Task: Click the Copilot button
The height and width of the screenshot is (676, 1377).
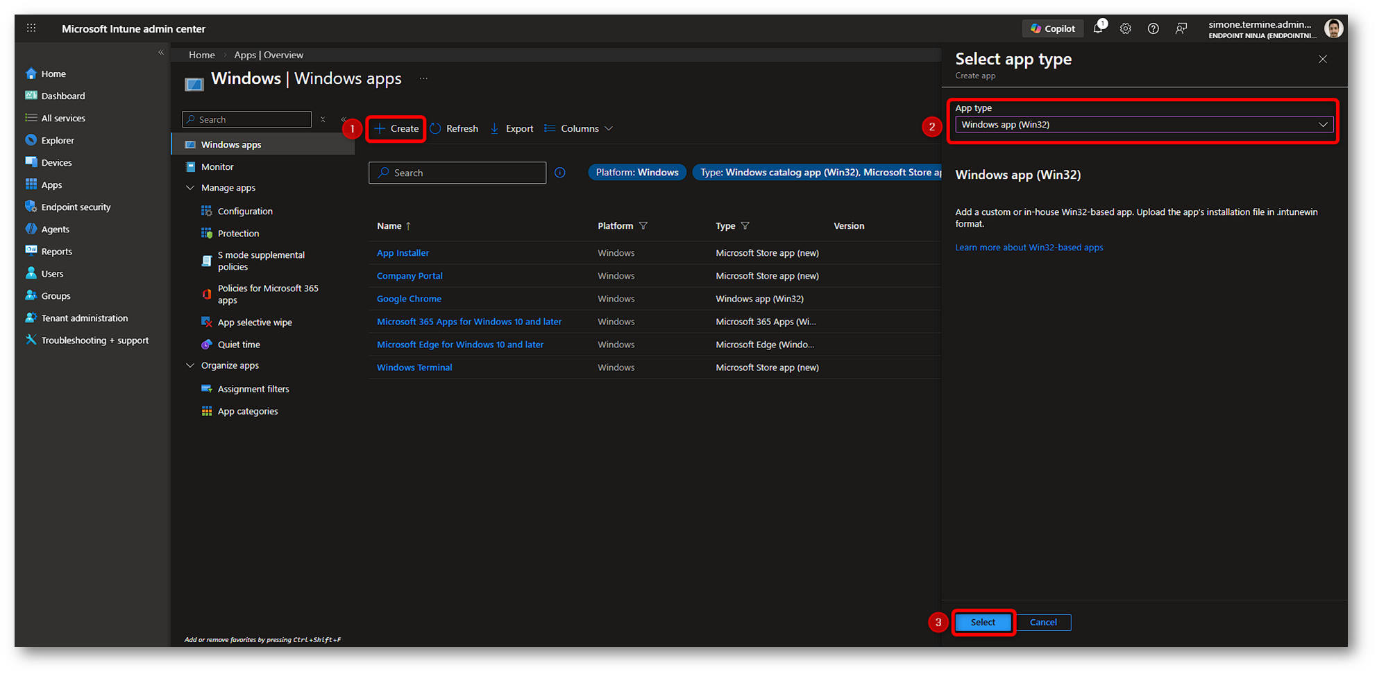Action: (x=1053, y=28)
